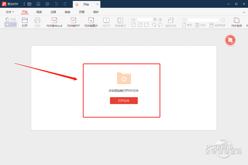Click the zoom in plus icon
The height and width of the screenshot is (165, 248).
pyautogui.click(x=160, y=19)
